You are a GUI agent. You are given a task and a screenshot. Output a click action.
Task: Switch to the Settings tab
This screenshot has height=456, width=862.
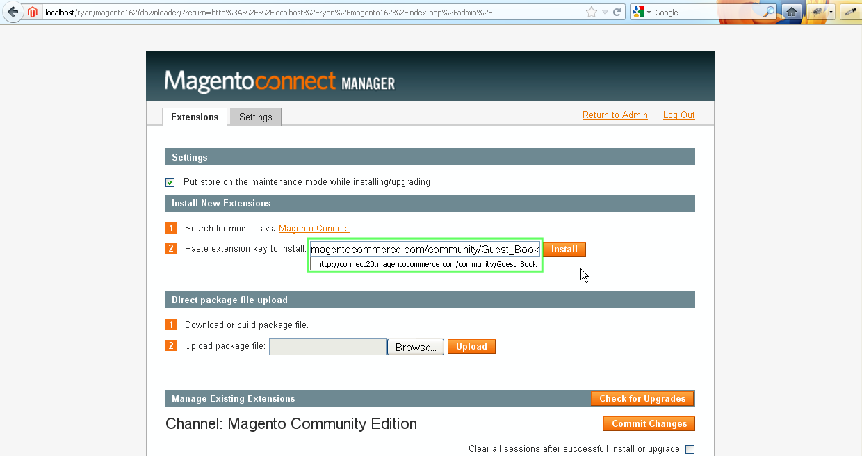[255, 117]
